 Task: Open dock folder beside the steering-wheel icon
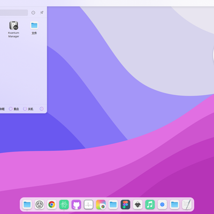pyautogui.click(x=27, y=204)
